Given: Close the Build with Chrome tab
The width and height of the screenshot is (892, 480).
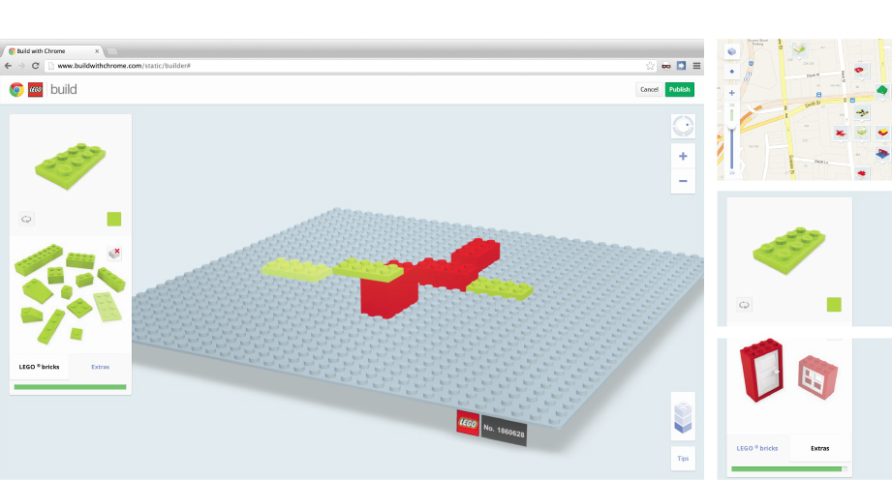Looking at the screenshot, I should point(97,51).
